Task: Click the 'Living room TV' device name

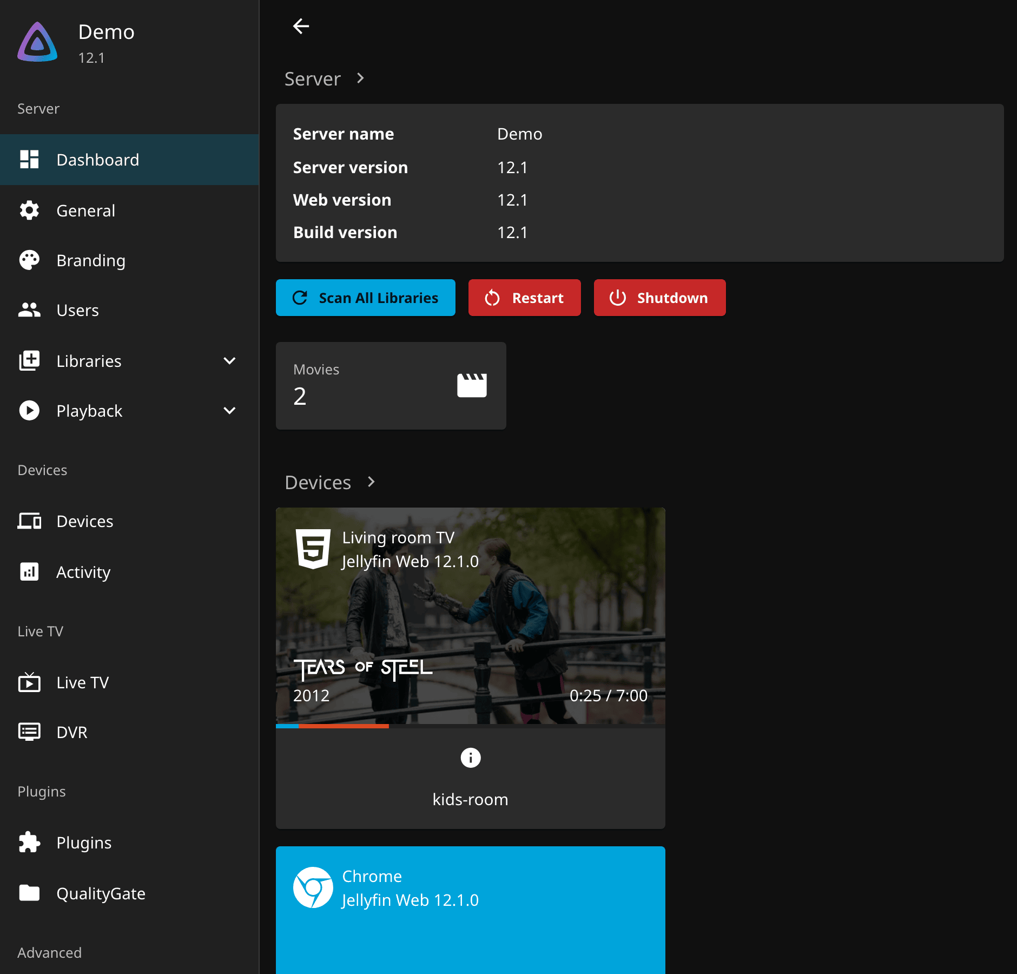Action: pyautogui.click(x=398, y=537)
